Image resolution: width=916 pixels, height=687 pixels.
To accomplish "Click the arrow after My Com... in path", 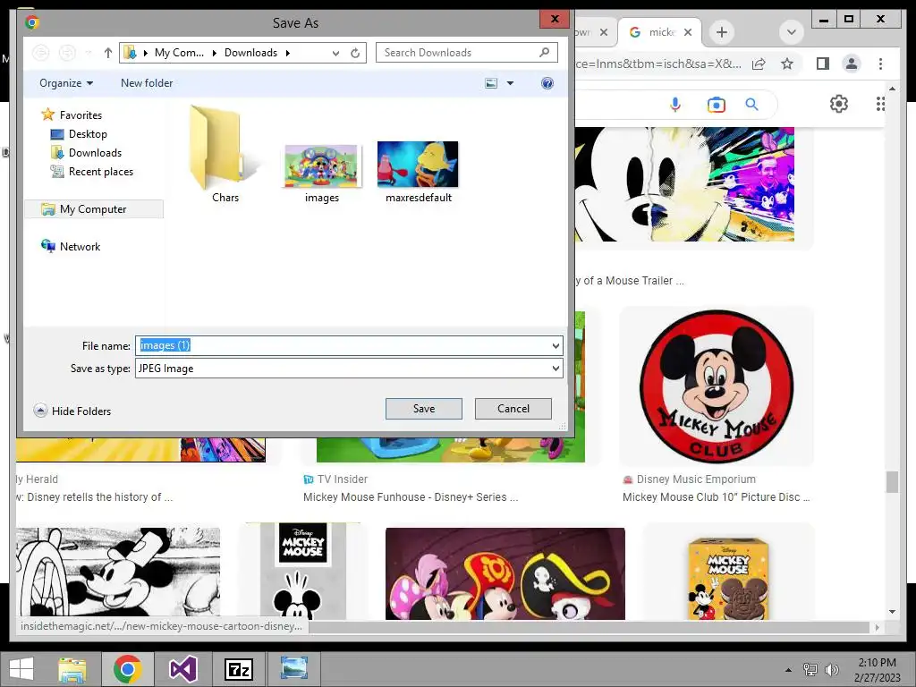I will (x=214, y=53).
